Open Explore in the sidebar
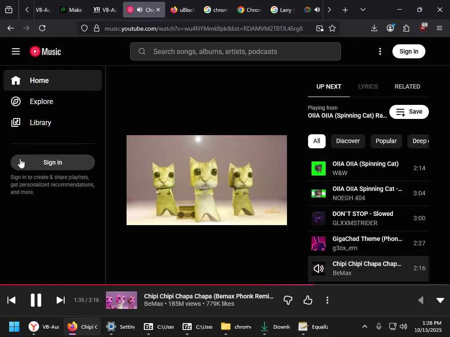 pyautogui.click(x=53, y=101)
